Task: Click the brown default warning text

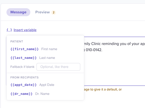Action: pyautogui.click(x=103, y=89)
